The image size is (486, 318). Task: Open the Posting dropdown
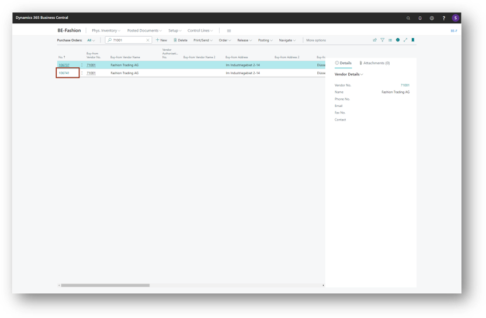[265, 40]
